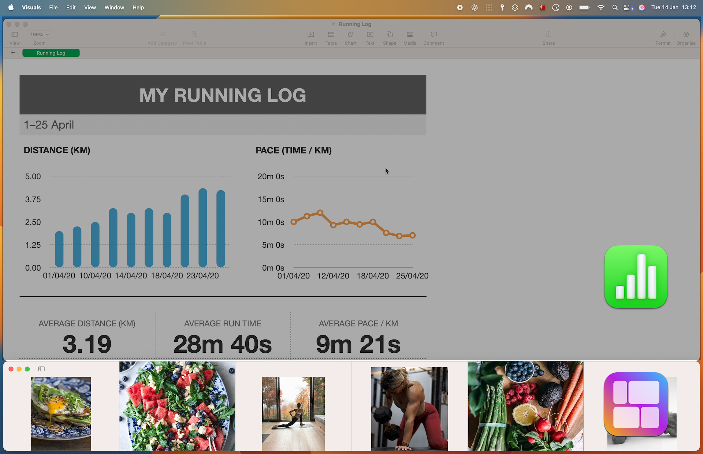The width and height of the screenshot is (703, 454).
Task: Stop the screen recording from the menu bar
Action: [460, 7]
